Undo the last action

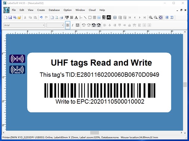(41, 17)
